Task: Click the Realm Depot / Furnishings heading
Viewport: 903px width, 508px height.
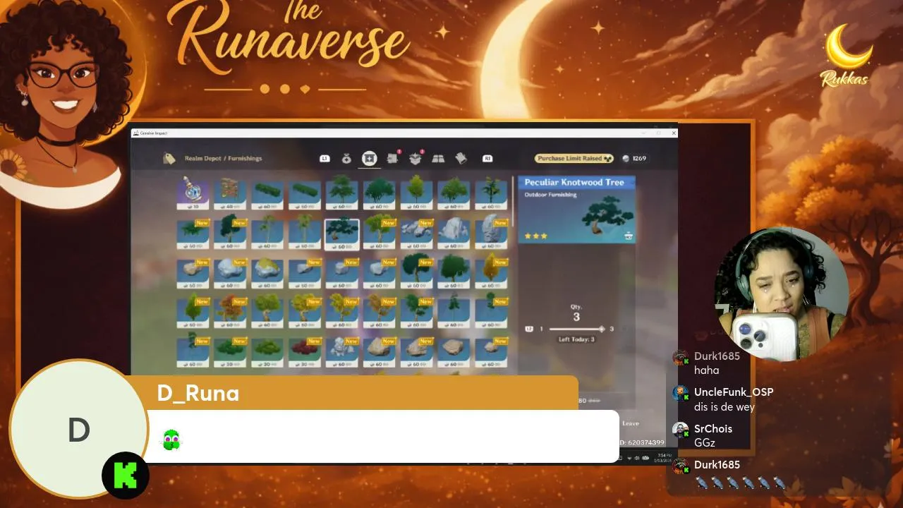Action: pos(223,159)
